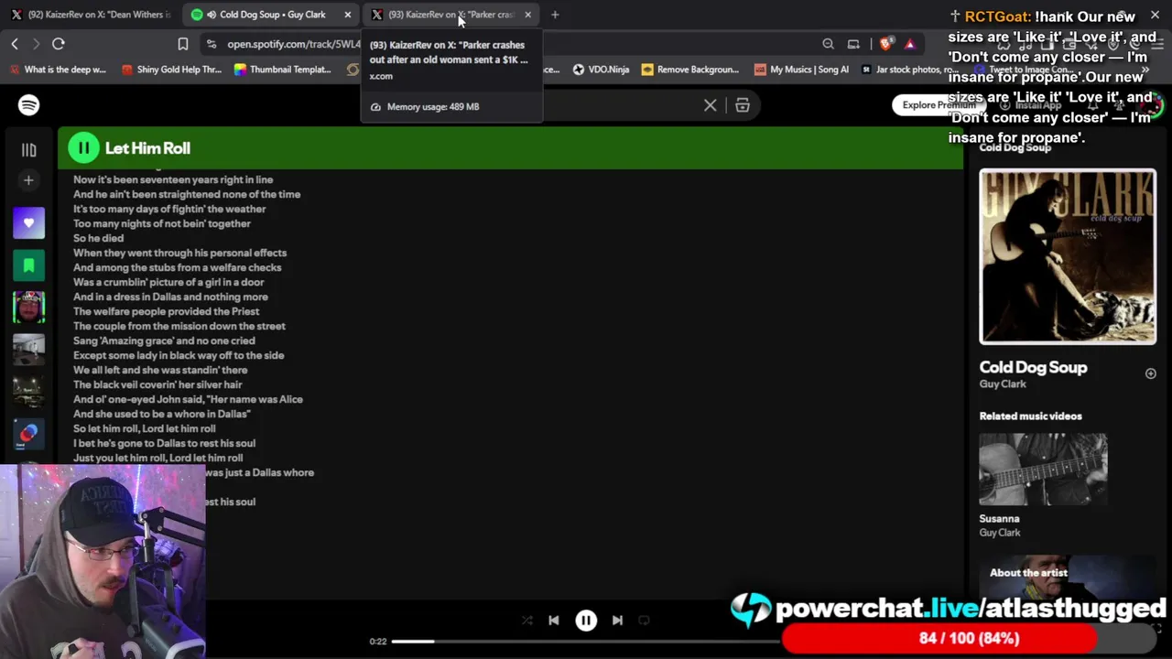Viewport: 1172px width, 659px height.
Task: Close the Parker crashes X tab
Action: pos(527,15)
